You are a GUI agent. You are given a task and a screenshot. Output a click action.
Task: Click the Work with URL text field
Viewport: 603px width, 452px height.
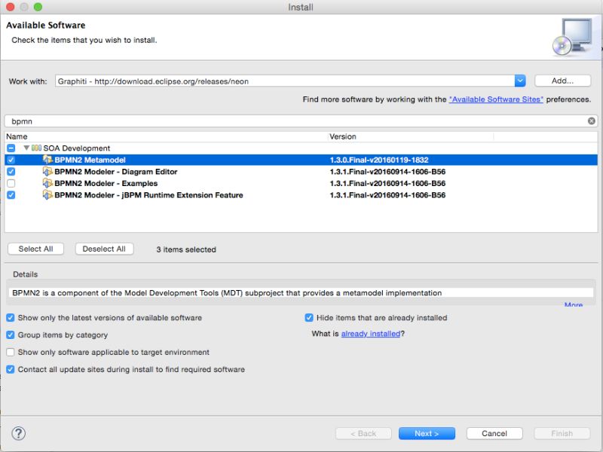click(x=285, y=81)
